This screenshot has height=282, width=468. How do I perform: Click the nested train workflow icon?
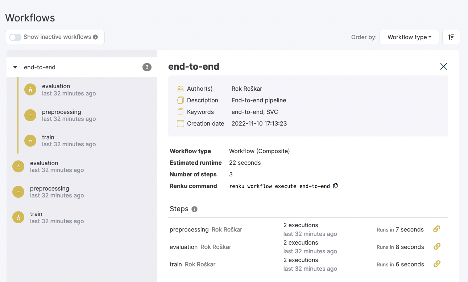[30, 140]
